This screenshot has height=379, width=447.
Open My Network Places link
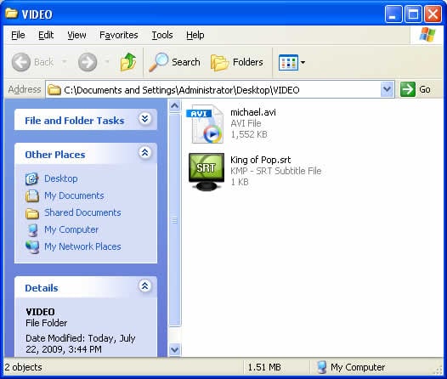click(x=82, y=246)
